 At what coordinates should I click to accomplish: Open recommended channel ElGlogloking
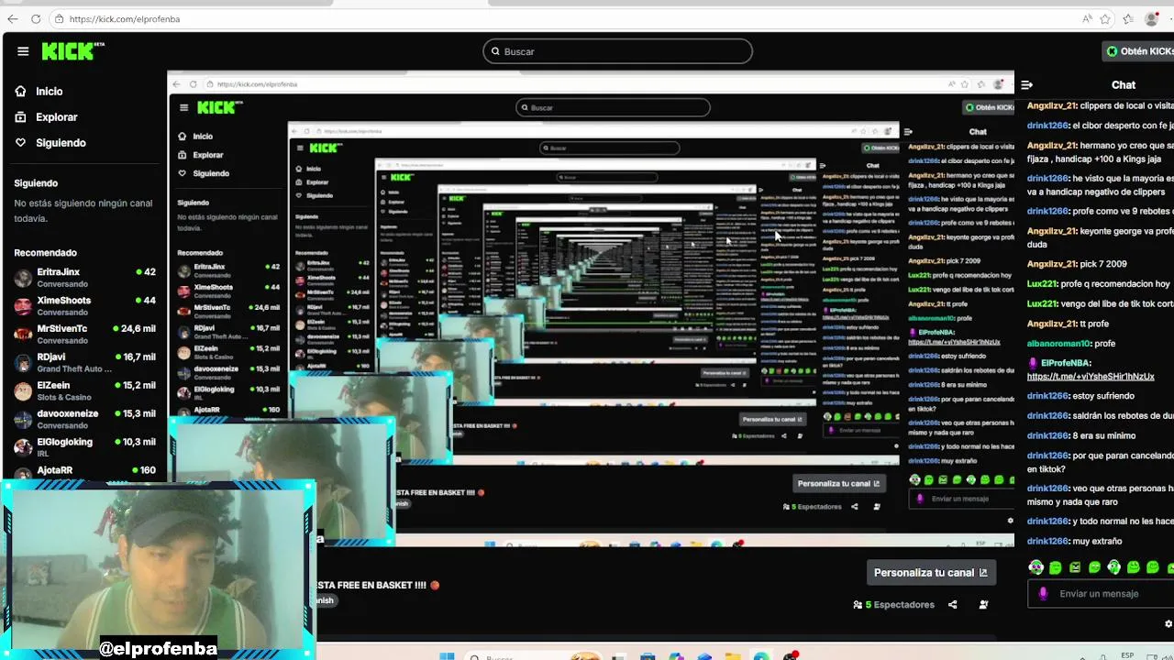click(x=84, y=447)
